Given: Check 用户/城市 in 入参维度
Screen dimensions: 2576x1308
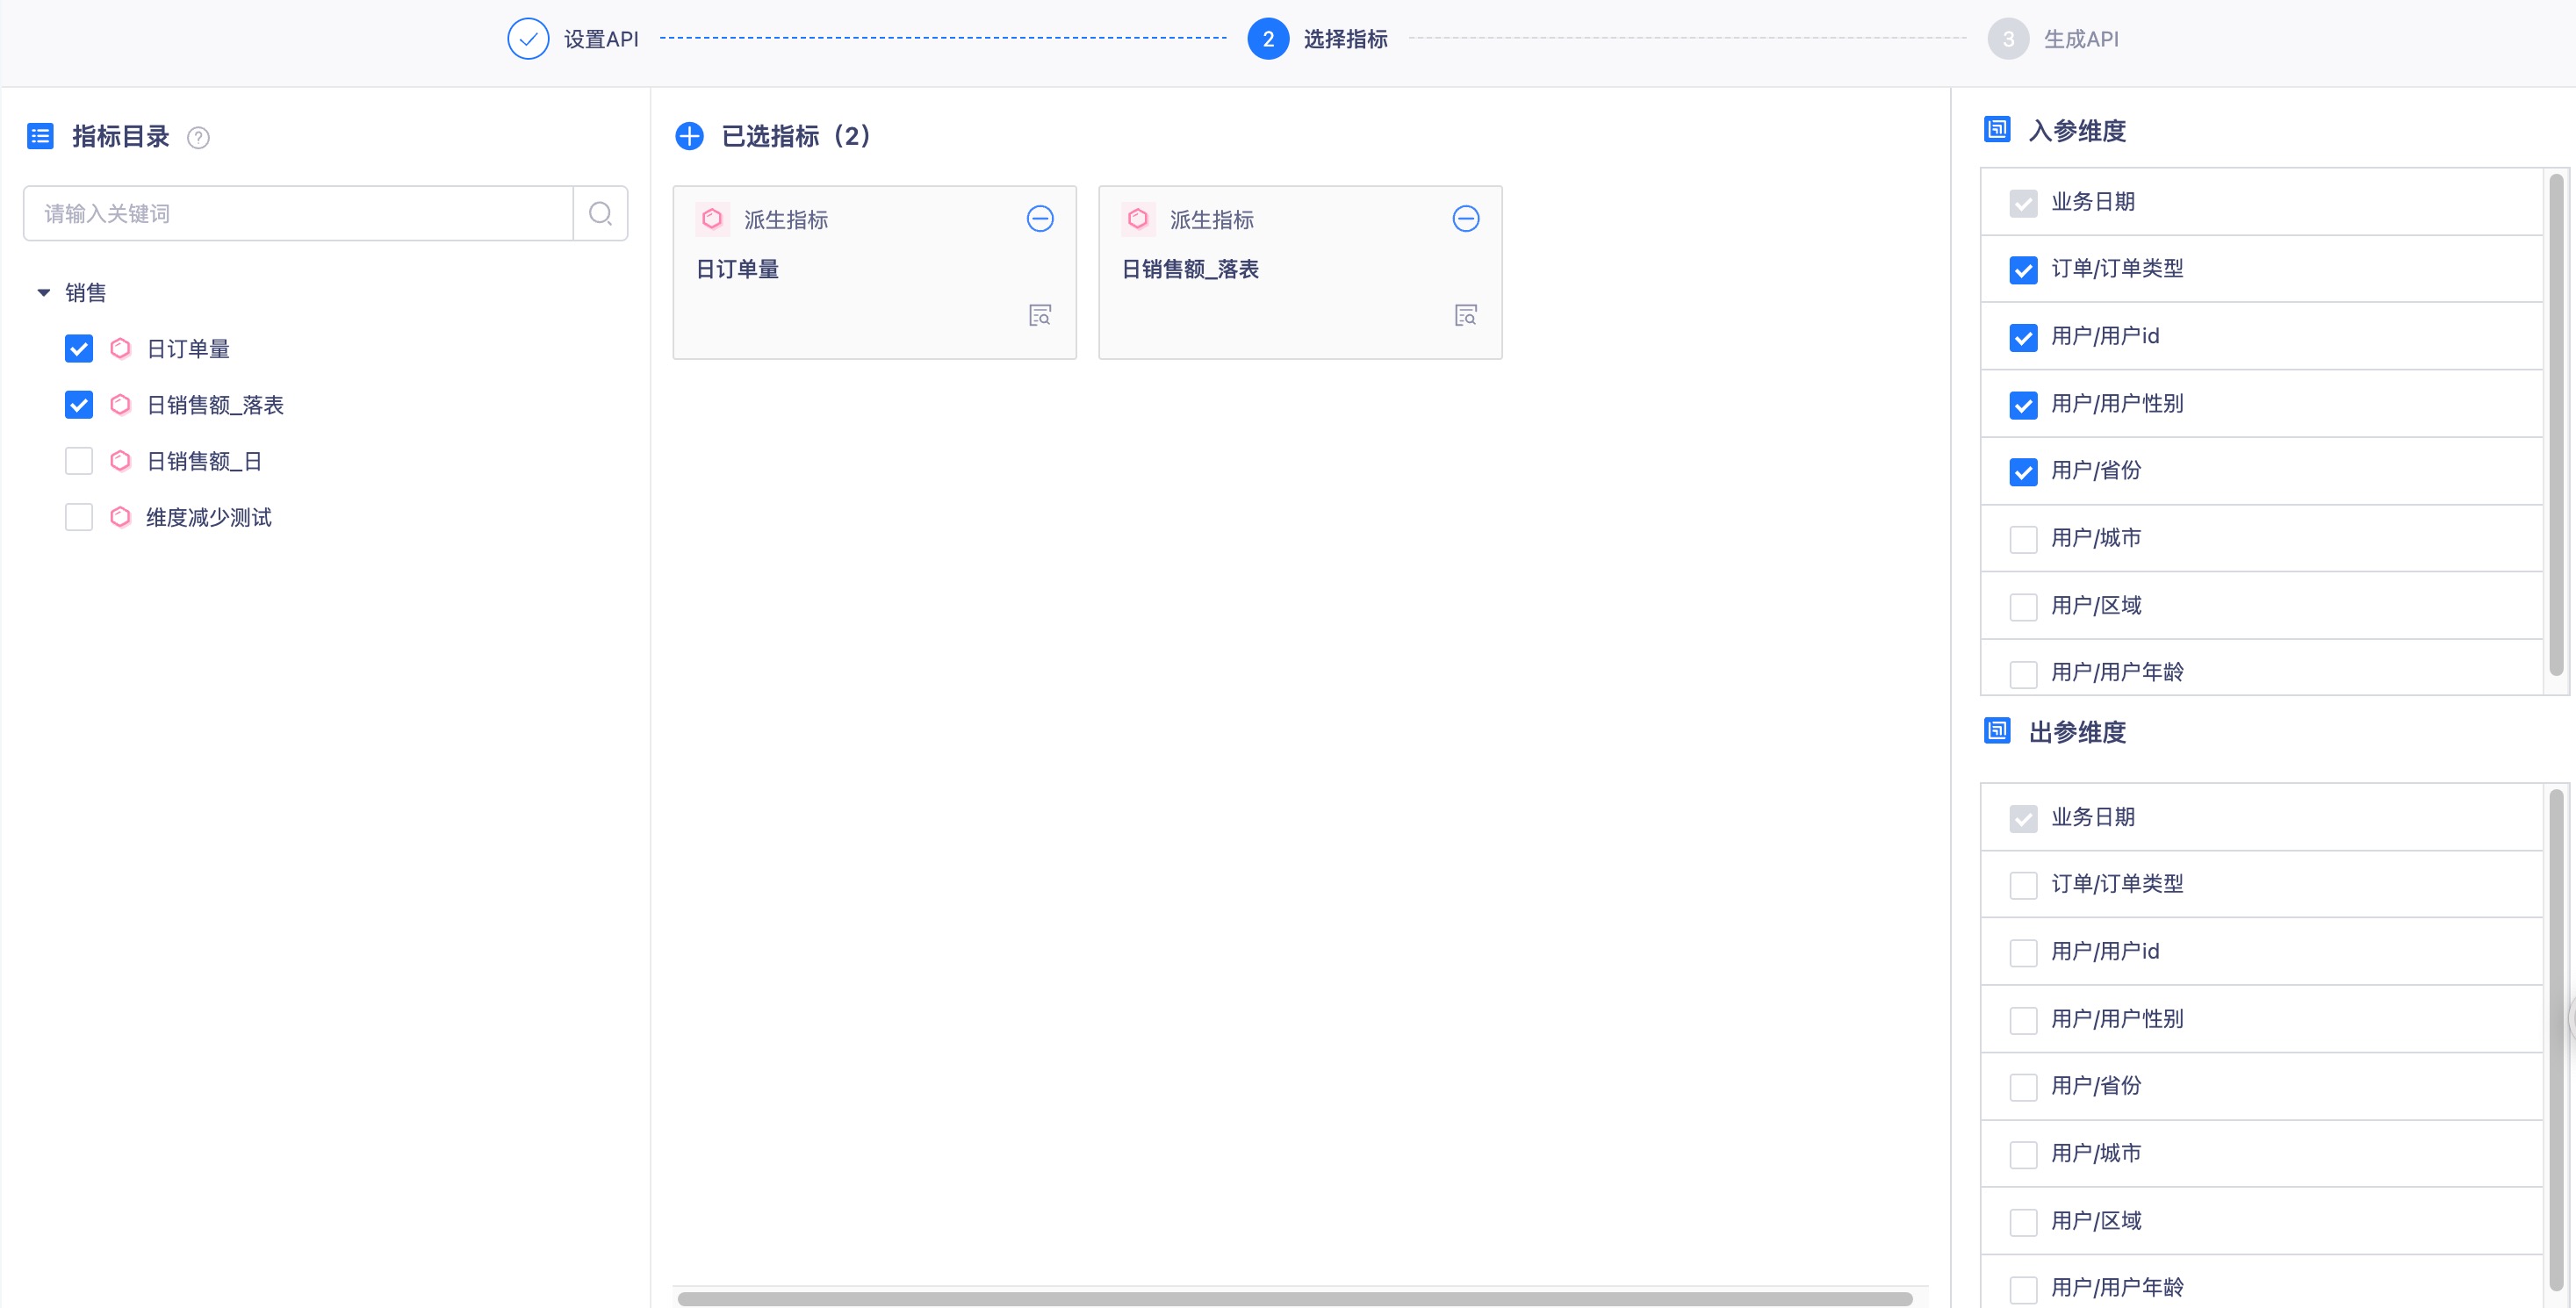Looking at the screenshot, I should click(2023, 539).
